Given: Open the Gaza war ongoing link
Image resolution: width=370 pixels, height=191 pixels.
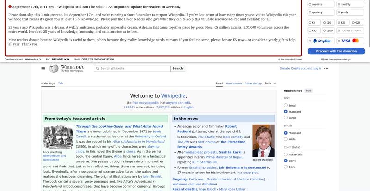Looking at the screenshot, I should point(196,179).
